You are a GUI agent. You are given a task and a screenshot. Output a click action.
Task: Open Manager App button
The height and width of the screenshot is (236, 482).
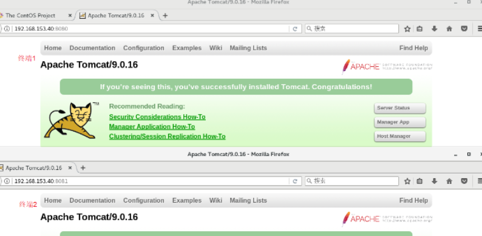point(400,123)
